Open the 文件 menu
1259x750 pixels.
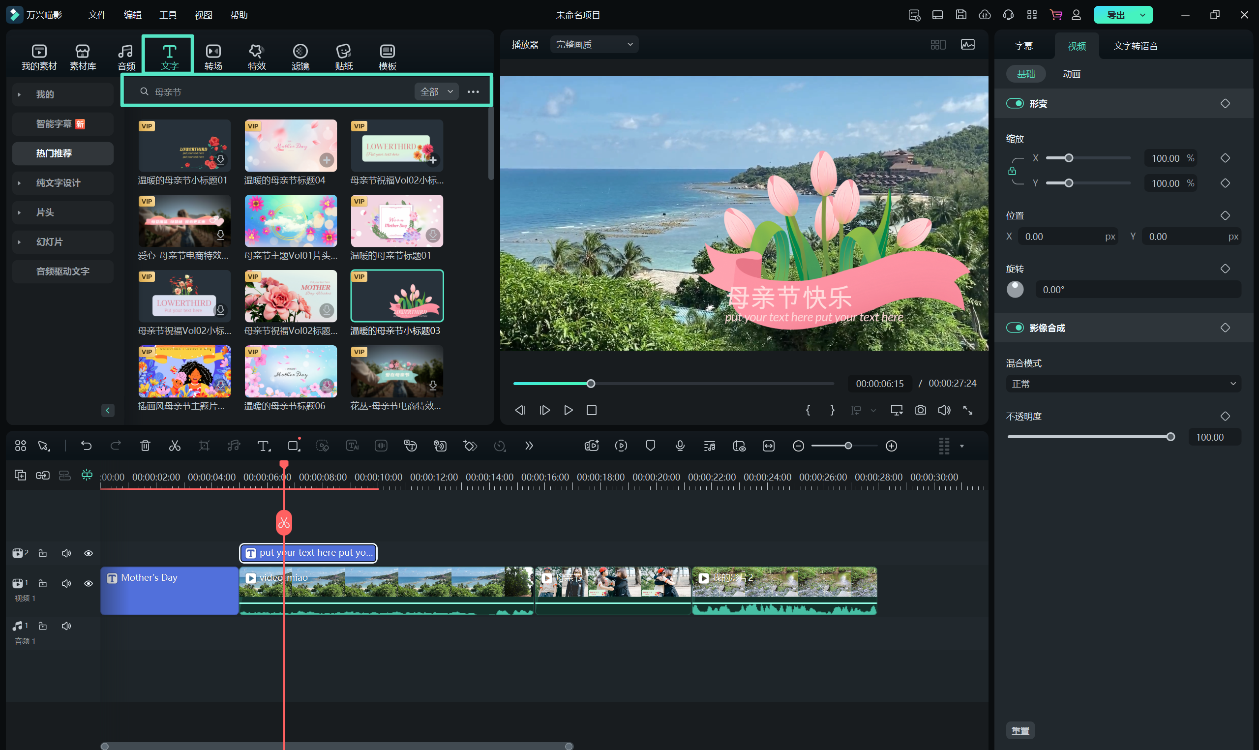coord(97,15)
